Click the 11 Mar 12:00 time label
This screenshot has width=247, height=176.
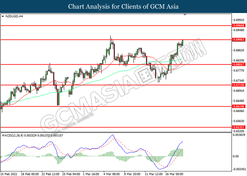(x=153, y=174)
